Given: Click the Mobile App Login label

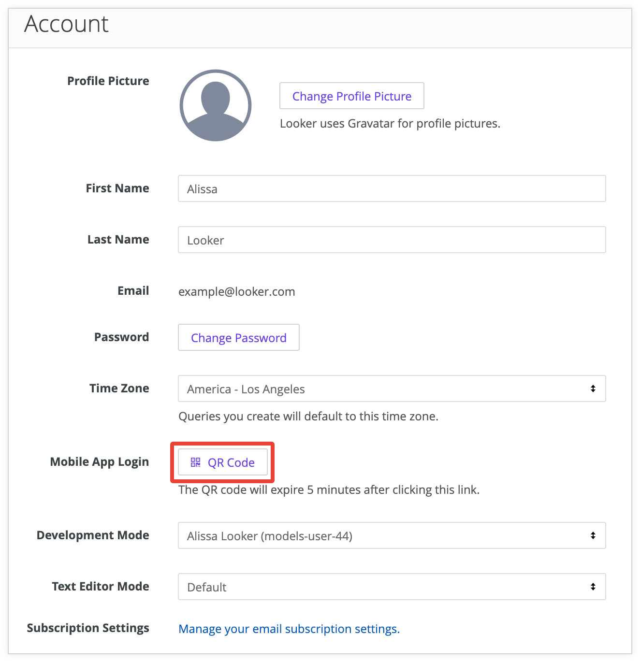Looking at the screenshot, I should [x=100, y=462].
